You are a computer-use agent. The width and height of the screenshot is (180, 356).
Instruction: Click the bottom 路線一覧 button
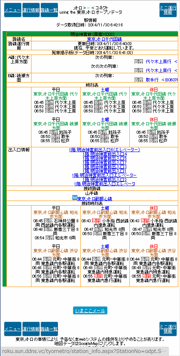(x=49, y=329)
